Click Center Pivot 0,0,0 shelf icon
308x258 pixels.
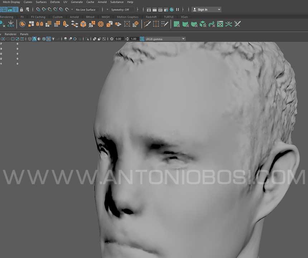click(x=11, y=24)
